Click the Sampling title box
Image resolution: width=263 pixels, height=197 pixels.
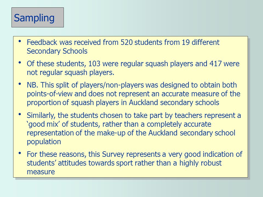pyautogui.click(x=38, y=17)
